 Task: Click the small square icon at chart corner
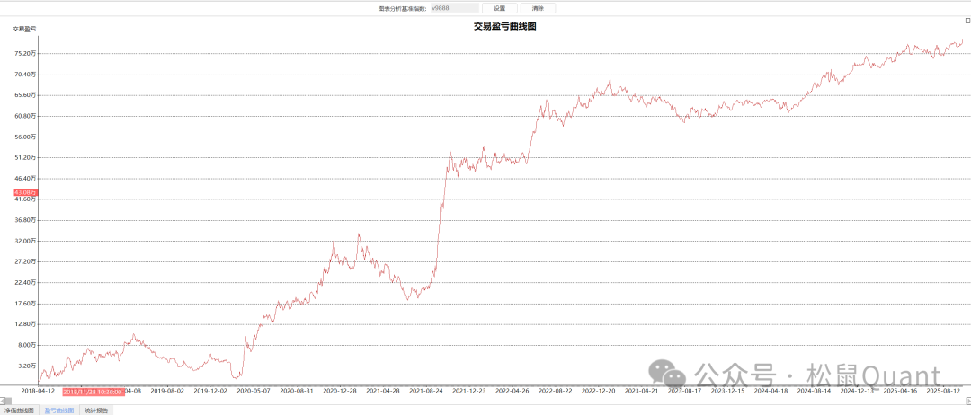tap(967, 20)
